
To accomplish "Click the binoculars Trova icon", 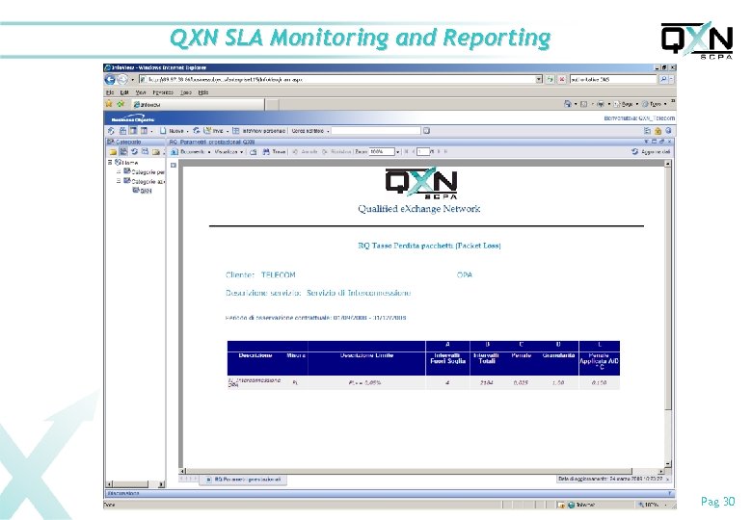I will point(267,152).
